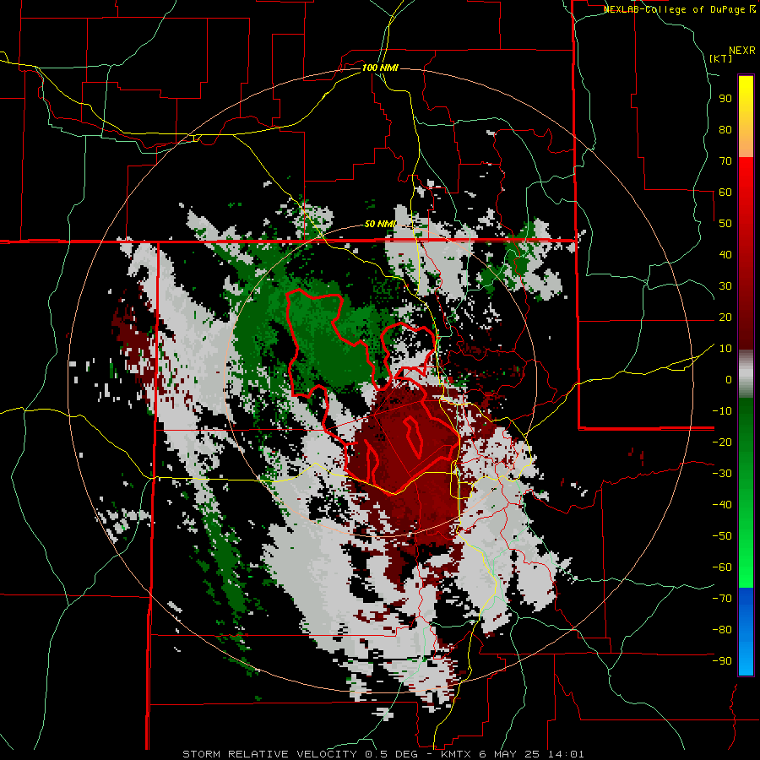
Task: Click the 70 value on the velocity scale
Action: point(725,161)
